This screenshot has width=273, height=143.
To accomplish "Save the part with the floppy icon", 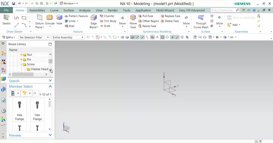I will click(14, 4).
